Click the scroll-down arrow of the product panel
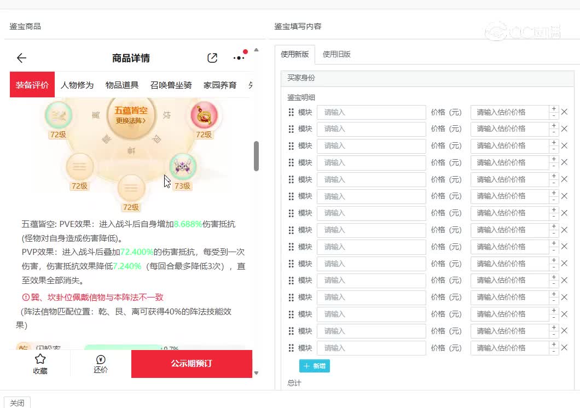This screenshot has width=580, height=408. coord(256,373)
